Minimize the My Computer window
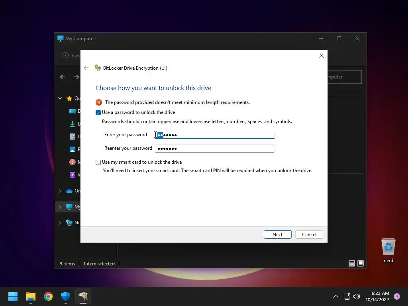Image resolution: width=408 pixels, height=306 pixels. (x=321, y=39)
